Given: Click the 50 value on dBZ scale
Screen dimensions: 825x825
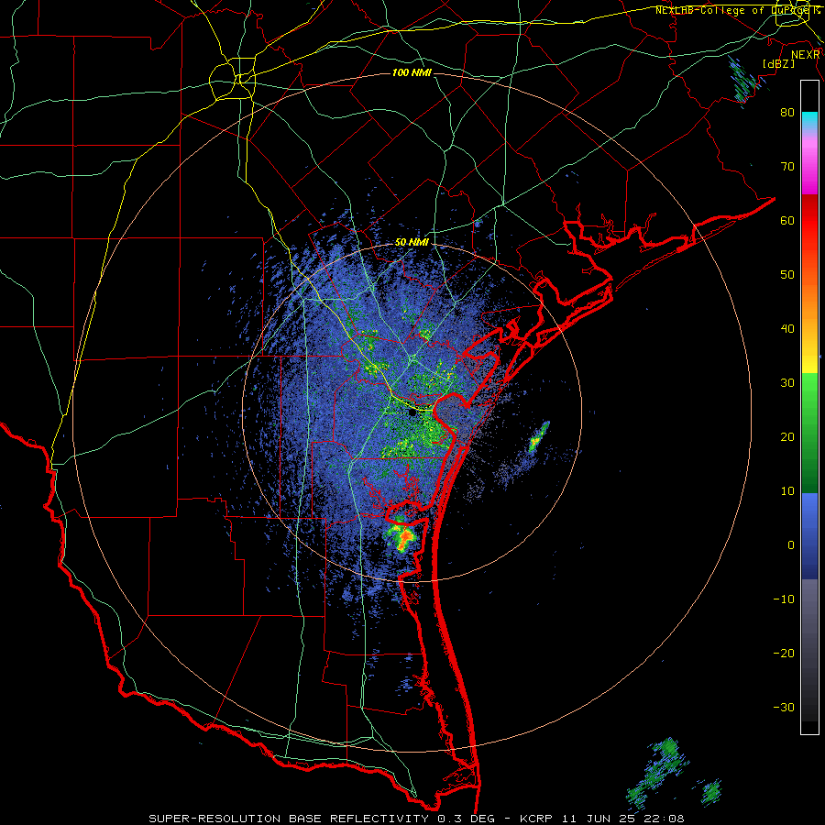Looking at the screenshot, I should pyautogui.click(x=787, y=275).
